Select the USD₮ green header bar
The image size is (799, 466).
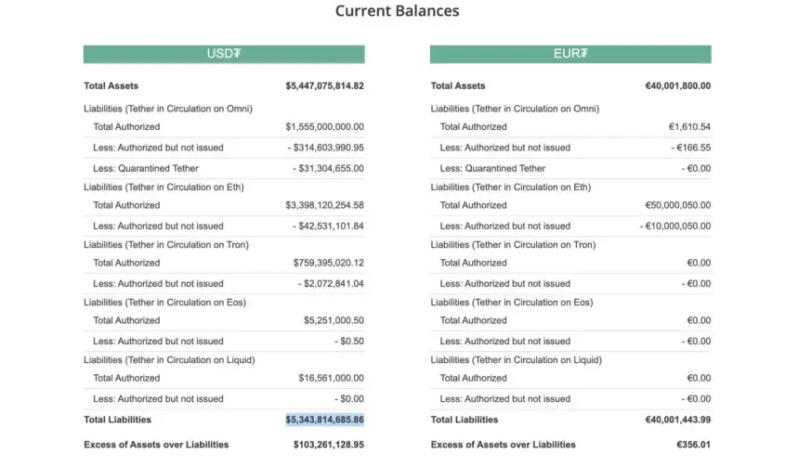(x=224, y=54)
